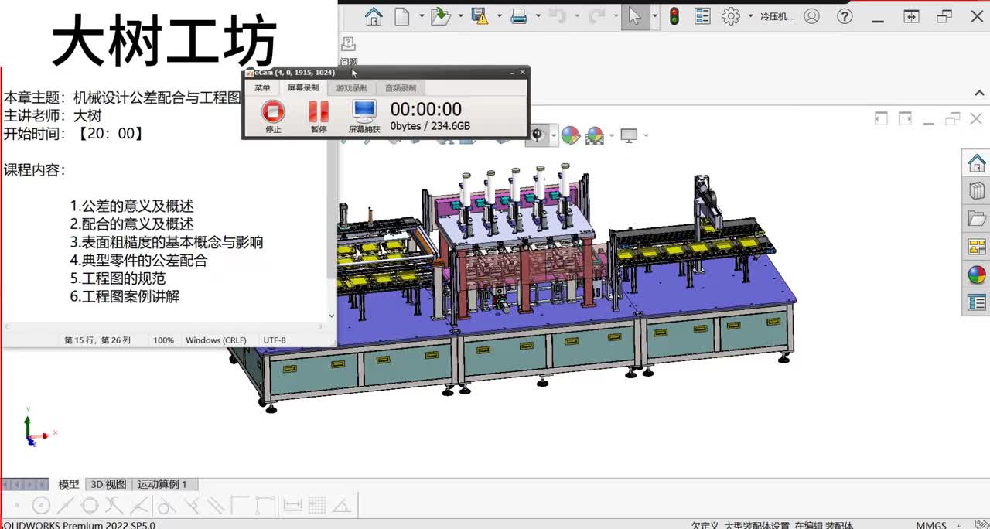Select the 模型 tab at bottom
Image resolution: width=990 pixels, height=529 pixels.
tap(69, 484)
